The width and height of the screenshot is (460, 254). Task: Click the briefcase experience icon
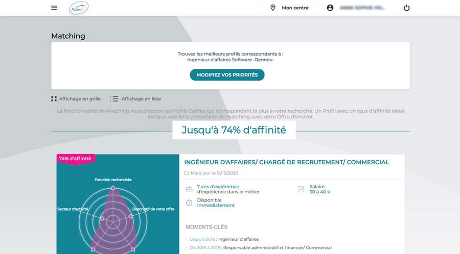click(x=189, y=189)
